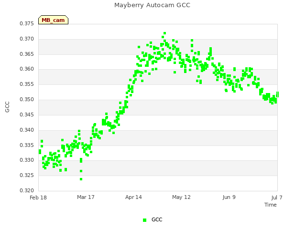Click the Apr 14 x-axis label
The height and width of the screenshot is (229, 306).
(133, 197)
